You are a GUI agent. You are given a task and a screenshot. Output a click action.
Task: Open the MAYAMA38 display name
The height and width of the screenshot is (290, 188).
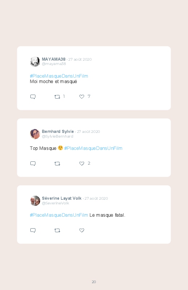(54, 59)
